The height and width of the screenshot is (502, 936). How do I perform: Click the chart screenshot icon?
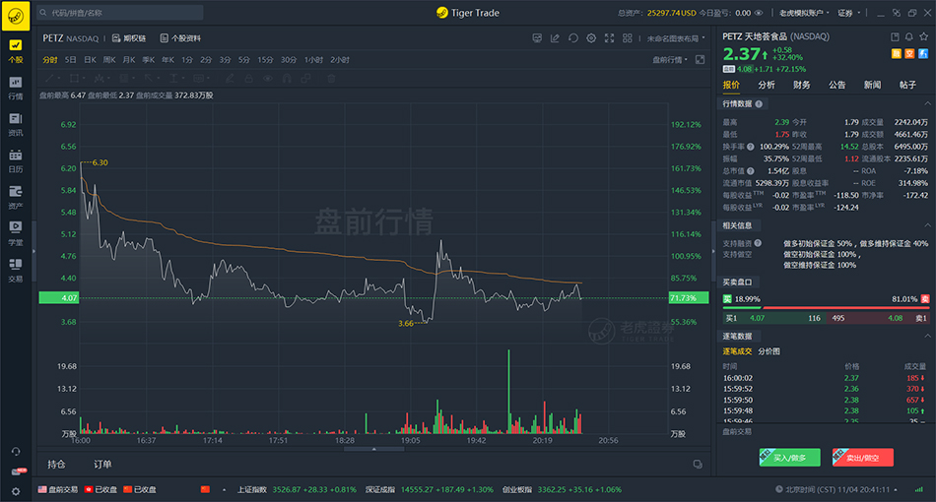coord(537,38)
